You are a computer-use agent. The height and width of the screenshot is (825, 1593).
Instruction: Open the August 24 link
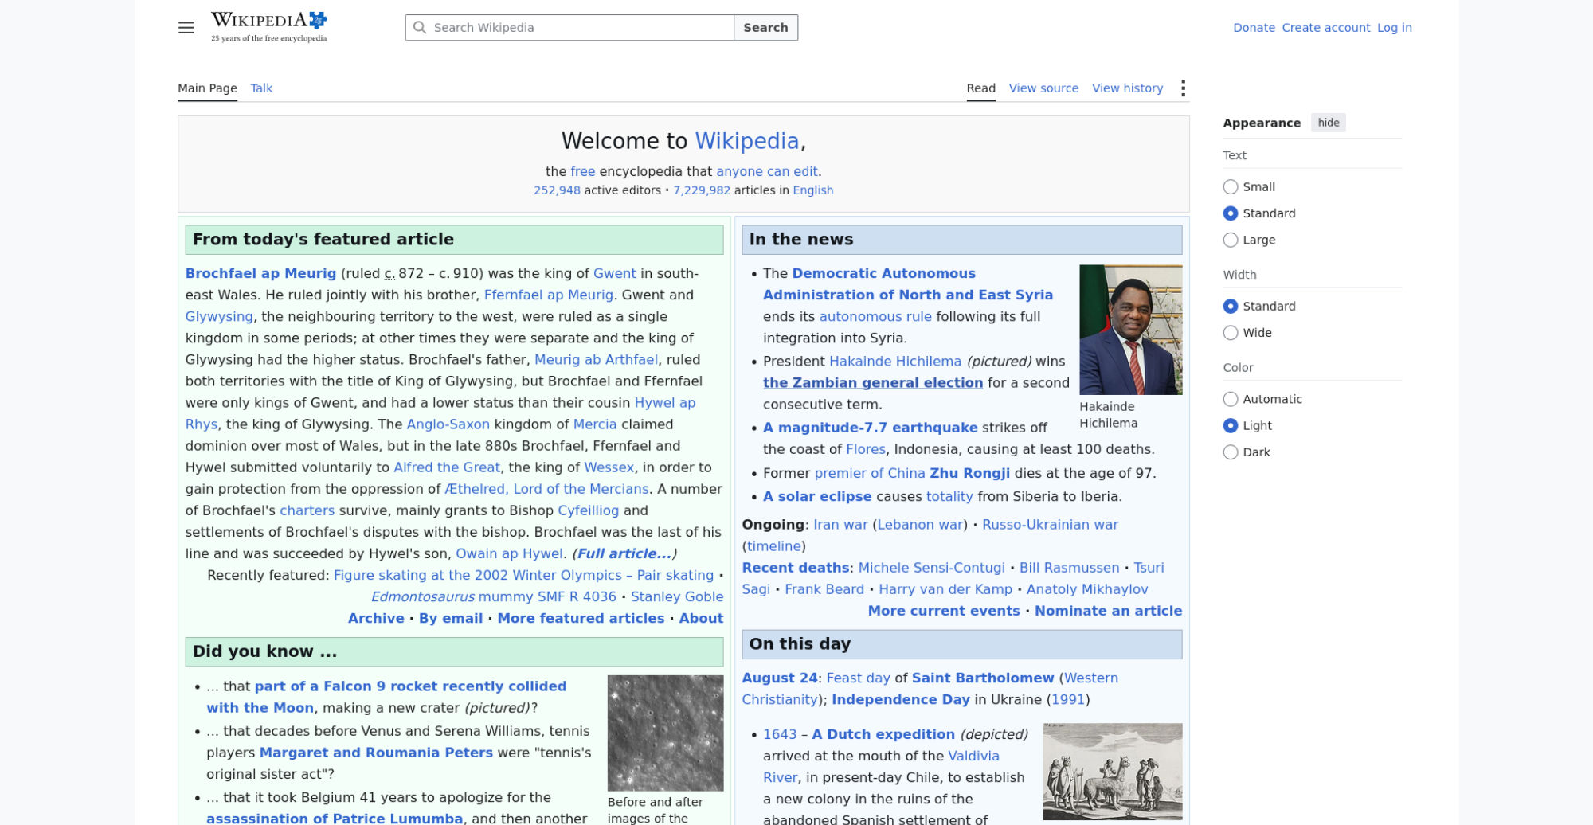tap(780, 678)
